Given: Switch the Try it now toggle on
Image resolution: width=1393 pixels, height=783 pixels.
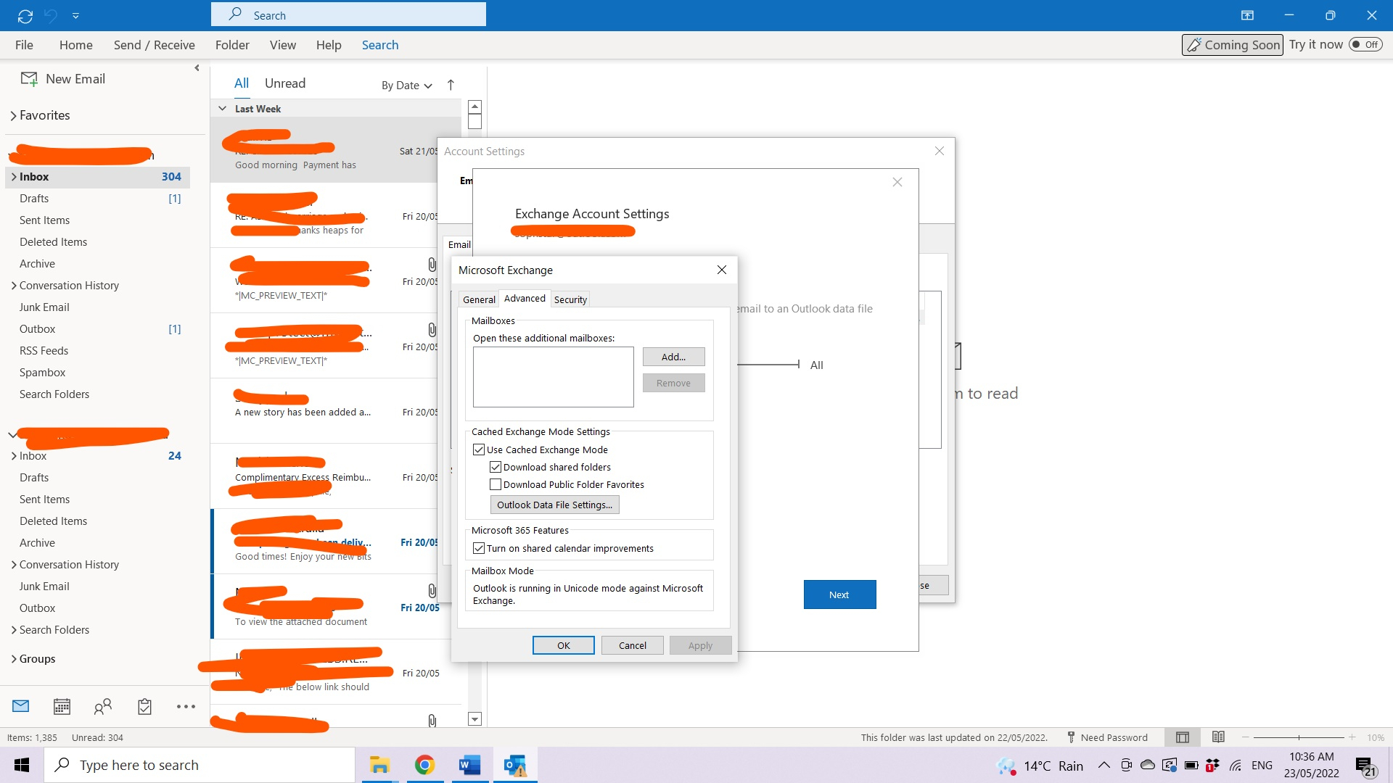Looking at the screenshot, I should (1365, 44).
